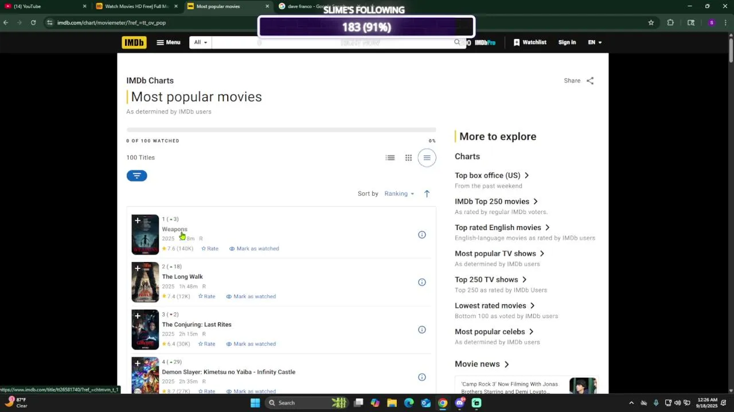Add The Conjuring: Last Rites to watchlist

point(138,315)
